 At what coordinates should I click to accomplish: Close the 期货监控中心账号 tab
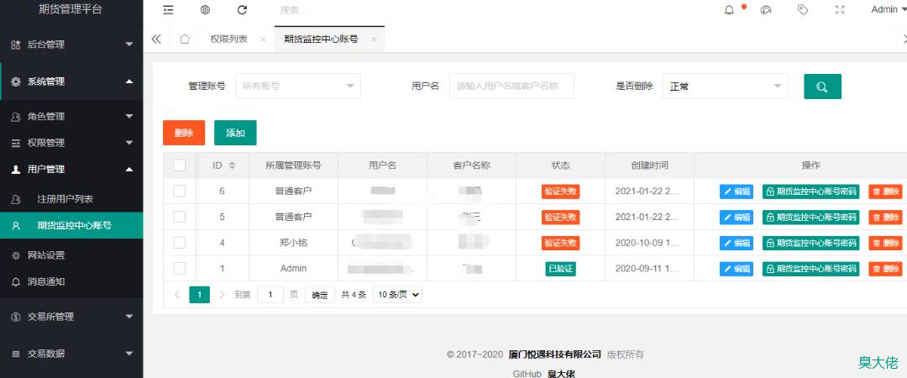pyautogui.click(x=374, y=39)
